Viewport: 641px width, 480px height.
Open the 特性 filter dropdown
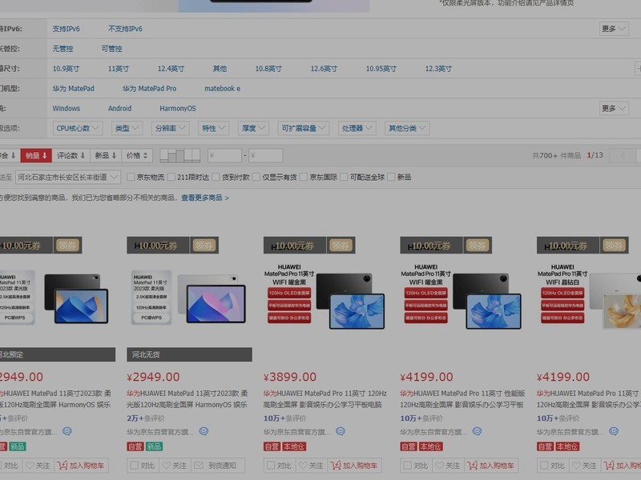pyautogui.click(x=213, y=128)
